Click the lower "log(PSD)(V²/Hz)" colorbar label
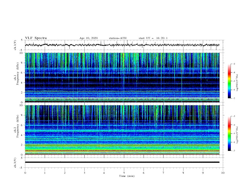The height and width of the screenshot is (194, 251). point(237,135)
